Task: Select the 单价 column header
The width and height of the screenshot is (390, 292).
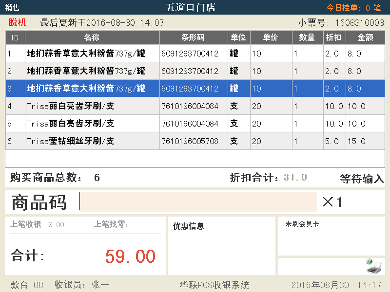Action: point(271,37)
